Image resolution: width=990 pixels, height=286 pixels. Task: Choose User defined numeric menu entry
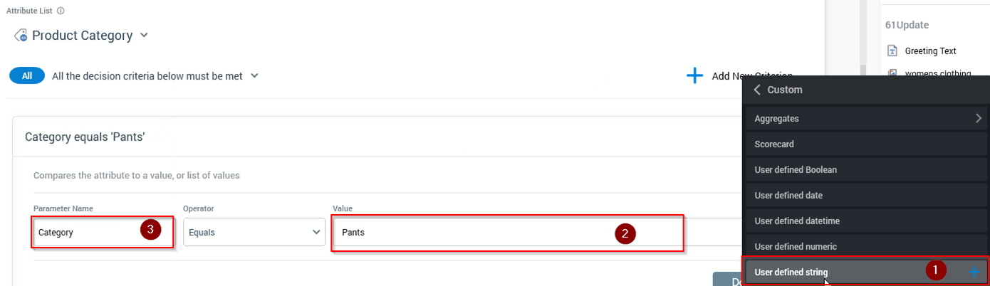click(x=796, y=246)
